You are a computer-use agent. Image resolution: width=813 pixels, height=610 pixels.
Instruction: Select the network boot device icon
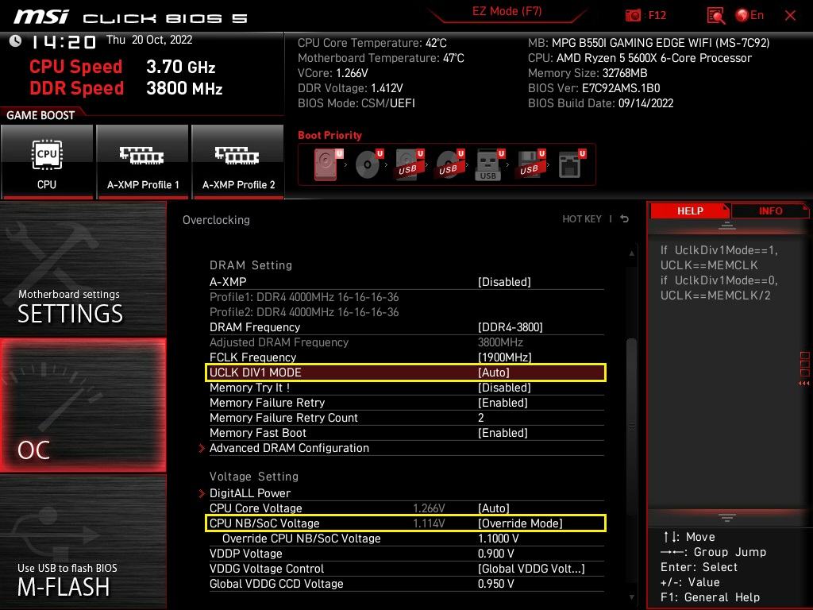(571, 164)
